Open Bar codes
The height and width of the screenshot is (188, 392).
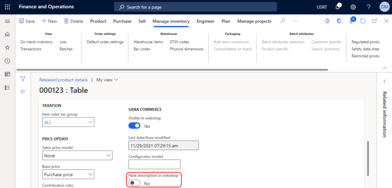click(x=142, y=49)
